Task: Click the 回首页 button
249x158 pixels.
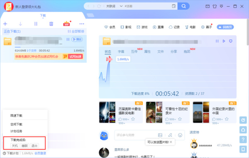Action: click(225, 27)
